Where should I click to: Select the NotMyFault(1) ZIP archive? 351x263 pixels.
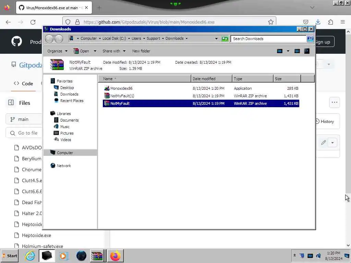click(122, 96)
